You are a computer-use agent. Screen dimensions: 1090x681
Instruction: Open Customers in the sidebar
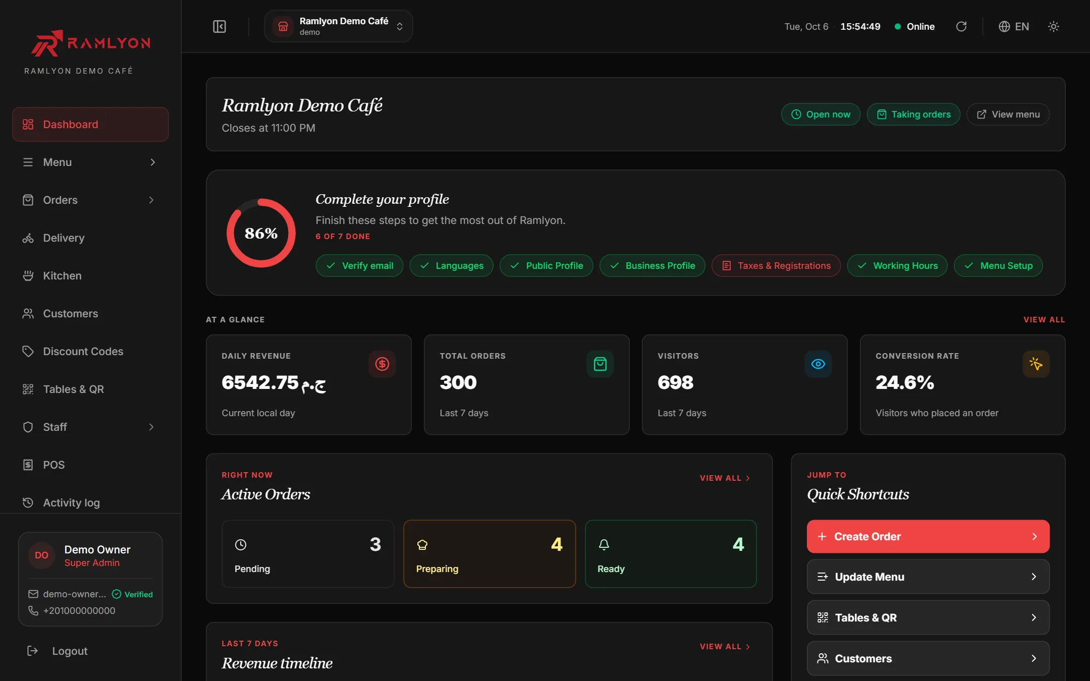click(x=90, y=313)
